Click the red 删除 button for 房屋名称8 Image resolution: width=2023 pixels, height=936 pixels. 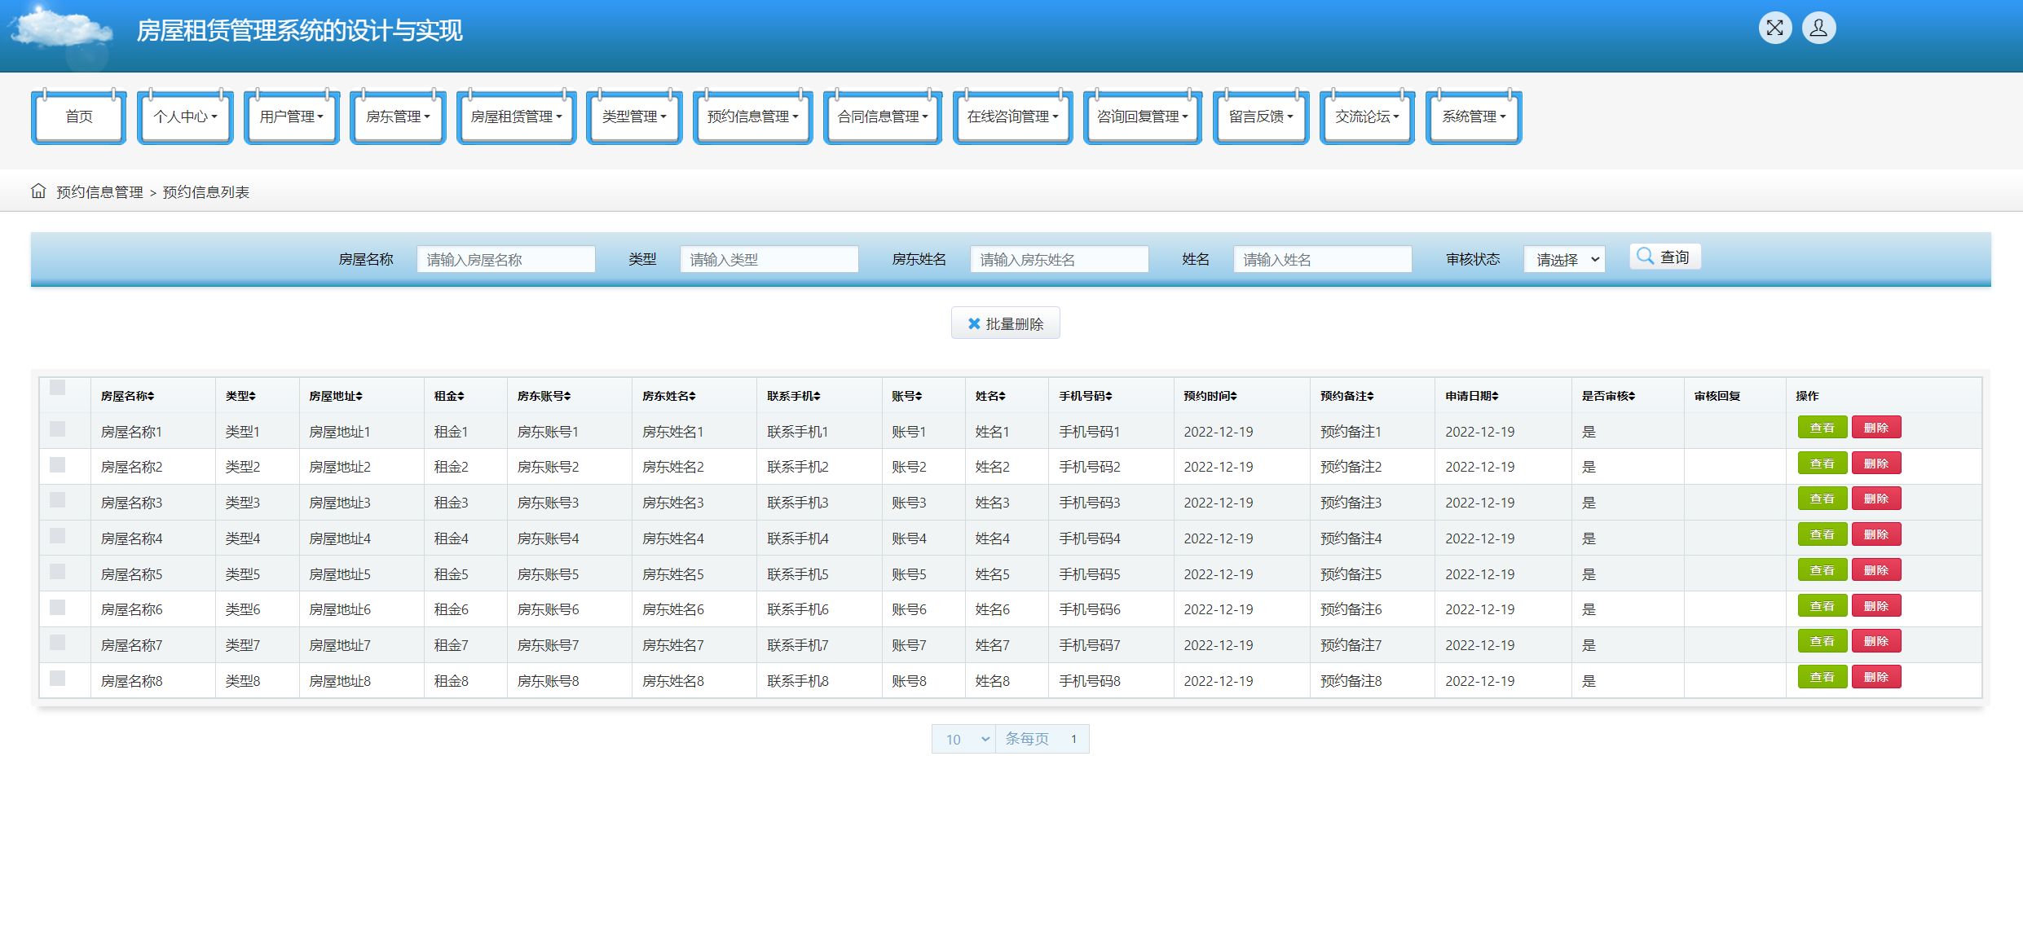(x=1875, y=677)
